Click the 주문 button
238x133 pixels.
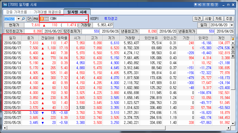point(229,19)
